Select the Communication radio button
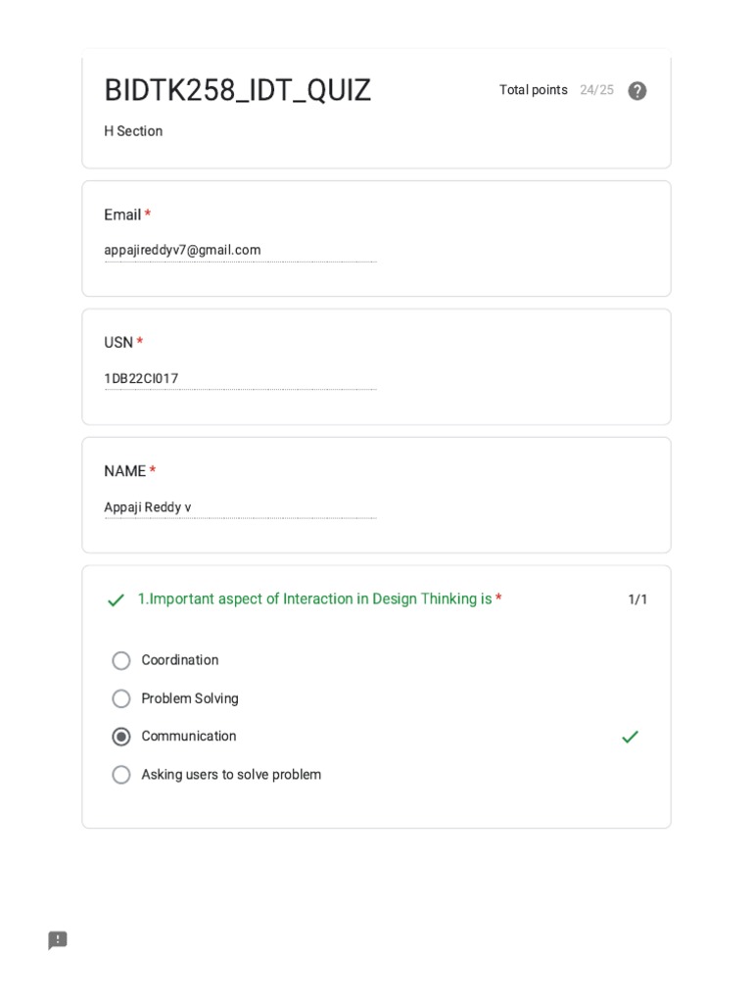Viewport: 752px width, 1003px height. click(x=121, y=737)
